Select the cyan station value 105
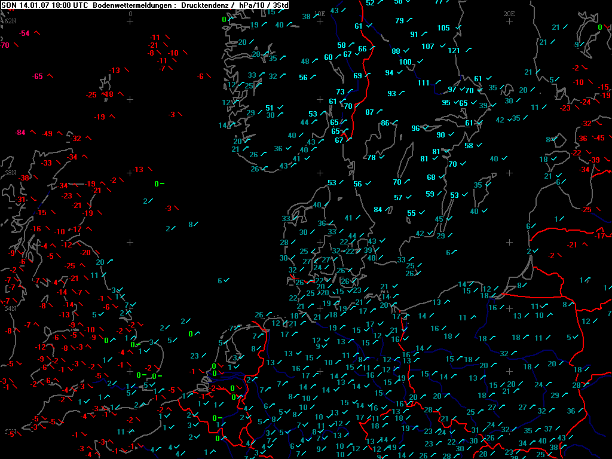The width and height of the screenshot is (612, 459). 443,28
